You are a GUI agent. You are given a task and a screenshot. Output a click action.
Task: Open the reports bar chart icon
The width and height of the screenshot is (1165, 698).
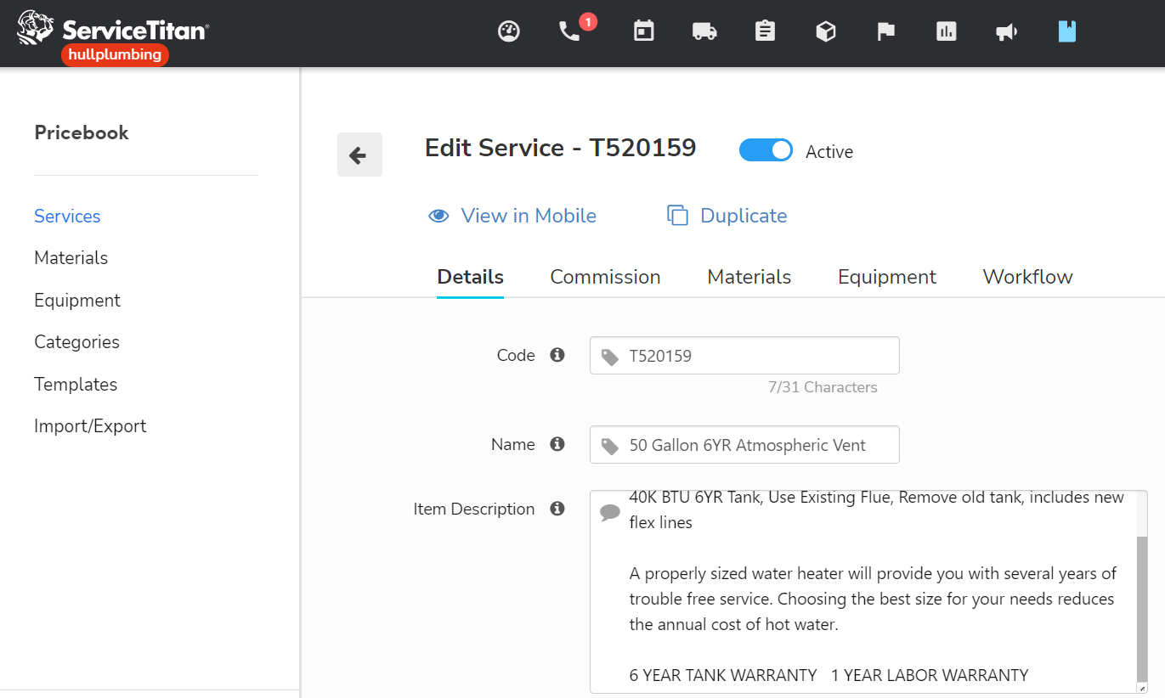946,31
